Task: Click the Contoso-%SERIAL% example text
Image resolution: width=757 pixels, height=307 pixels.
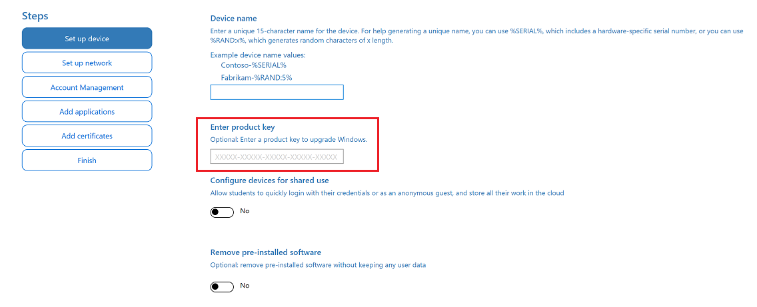Action: click(x=253, y=65)
